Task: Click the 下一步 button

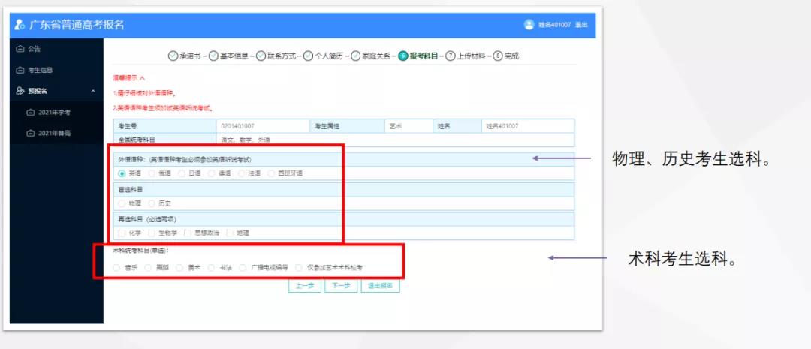Action: (x=341, y=285)
